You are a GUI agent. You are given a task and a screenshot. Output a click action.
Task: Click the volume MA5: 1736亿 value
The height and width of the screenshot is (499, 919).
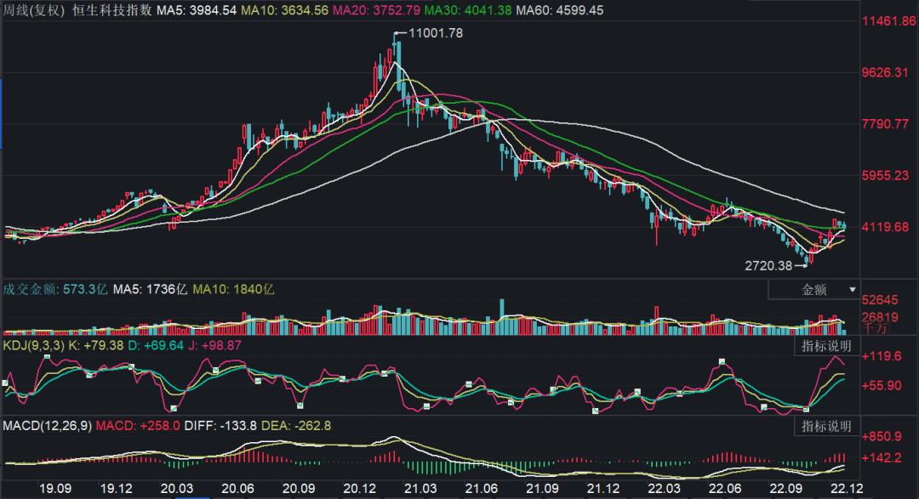click(x=150, y=289)
